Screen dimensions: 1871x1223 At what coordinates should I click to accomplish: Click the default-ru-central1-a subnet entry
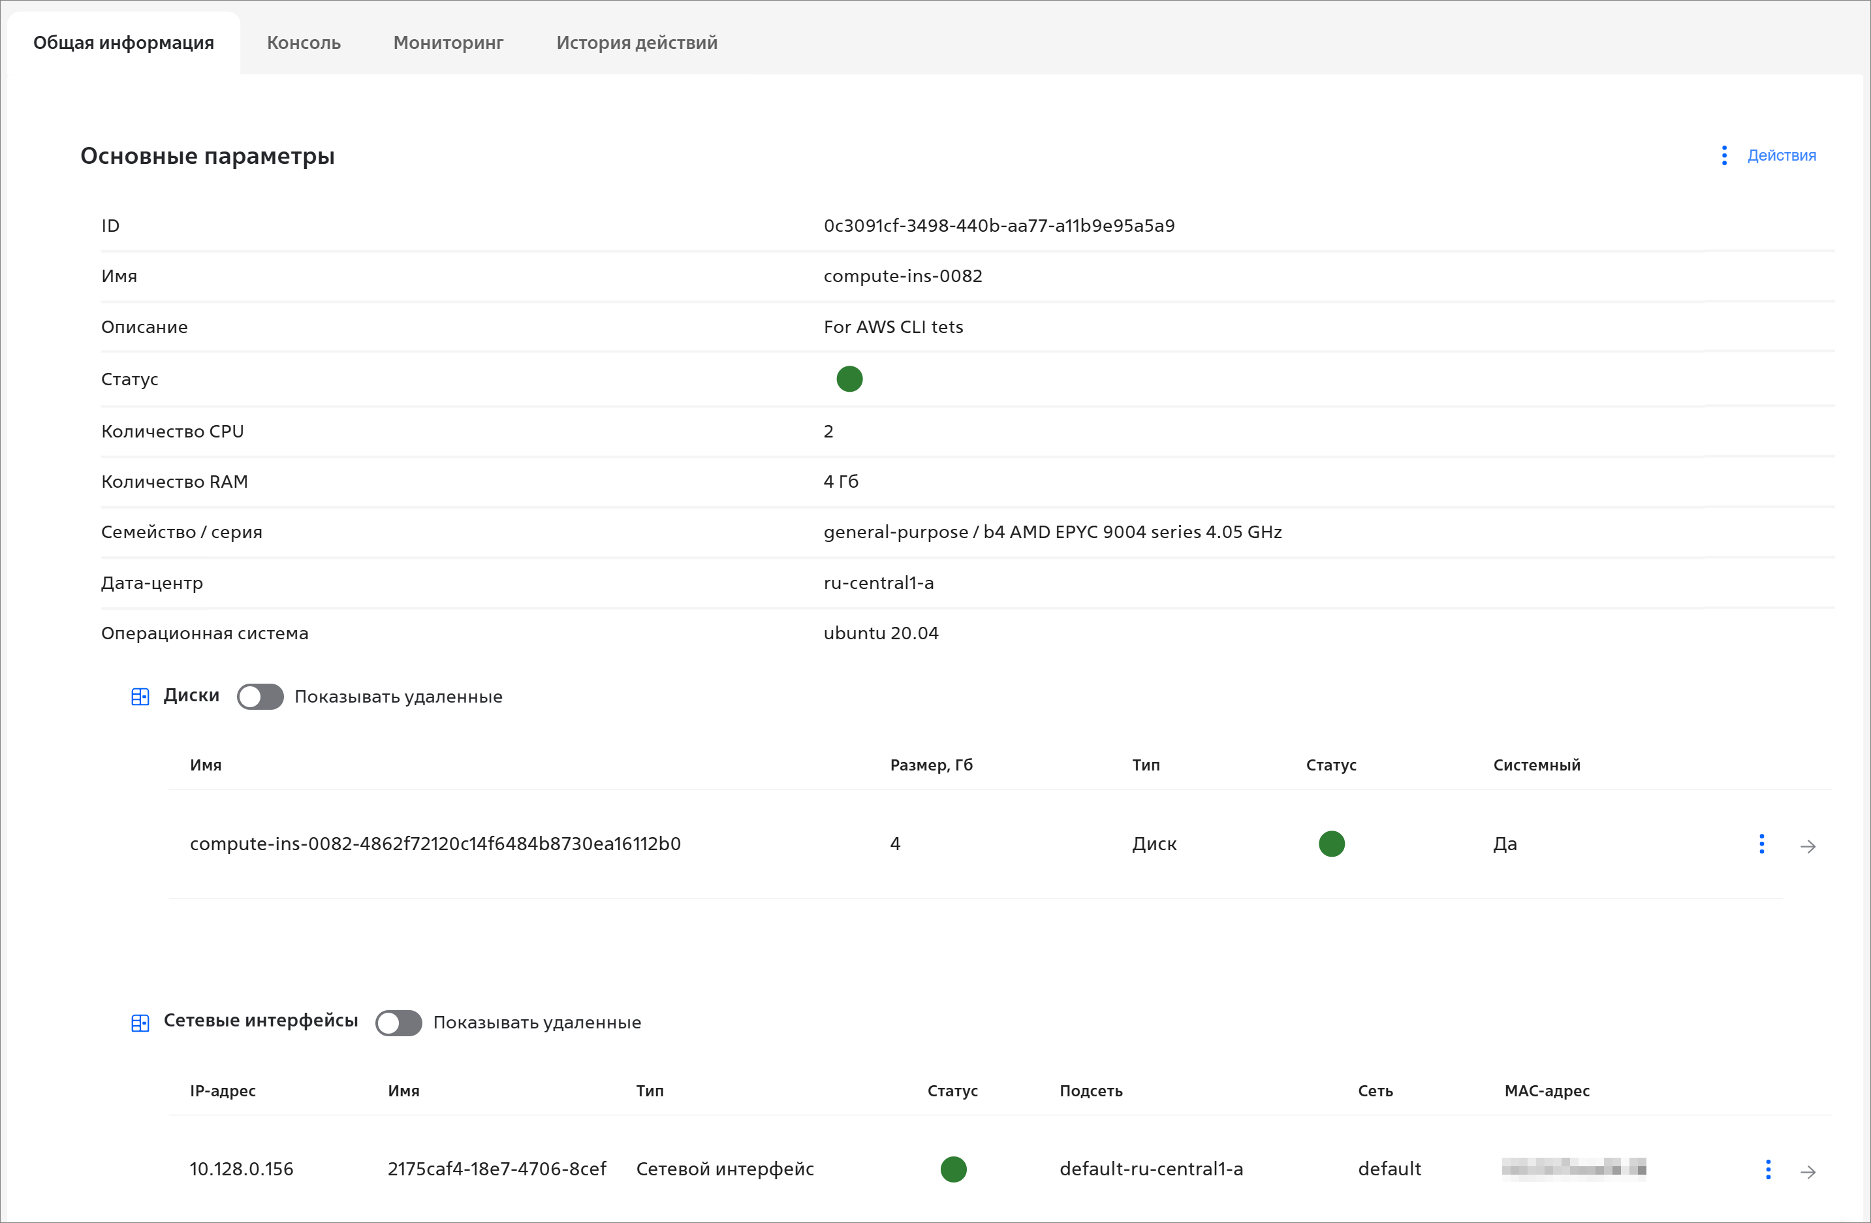1151,1169
